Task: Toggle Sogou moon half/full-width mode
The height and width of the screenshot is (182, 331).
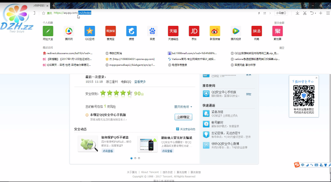Action: [x=307, y=165]
